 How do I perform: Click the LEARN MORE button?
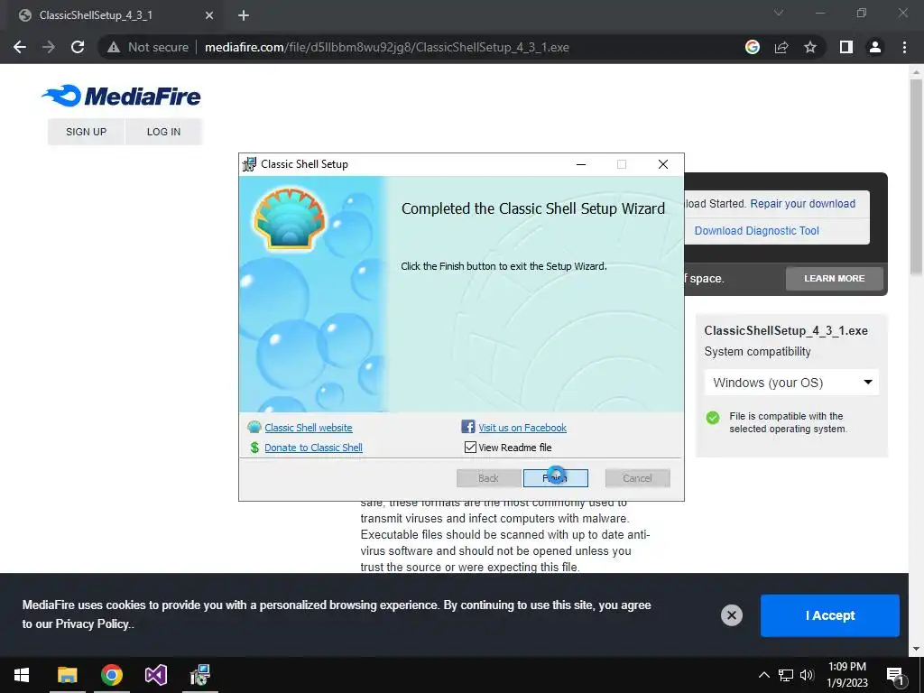tap(835, 278)
